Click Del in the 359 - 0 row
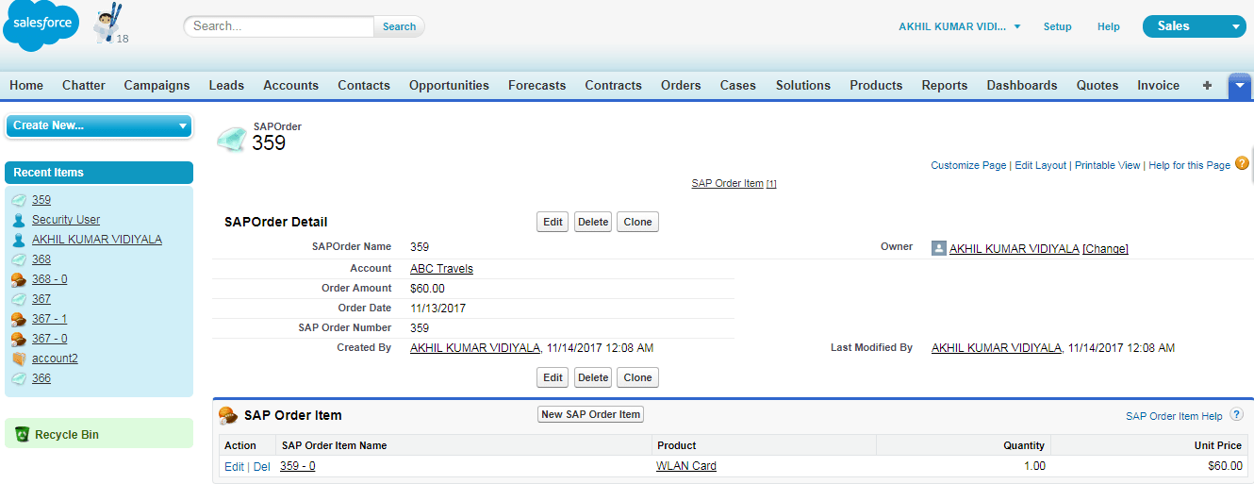This screenshot has height=484, width=1254. point(261,467)
